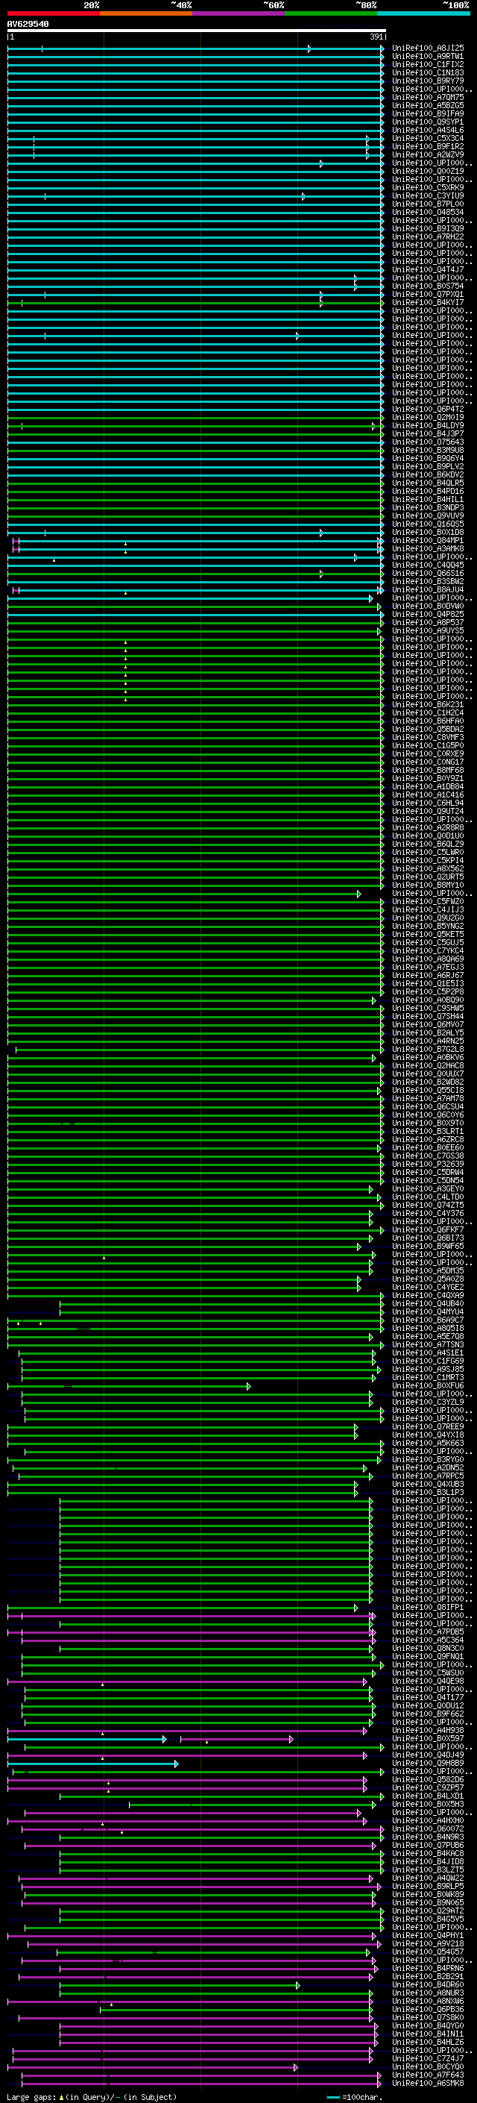
Task: Select label UniRef100_B9Q6Y4
Action: pyautogui.click(x=428, y=458)
